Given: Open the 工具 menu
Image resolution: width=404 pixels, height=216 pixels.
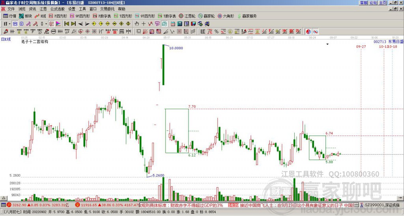Looking at the screenshot, I should 82,9.
